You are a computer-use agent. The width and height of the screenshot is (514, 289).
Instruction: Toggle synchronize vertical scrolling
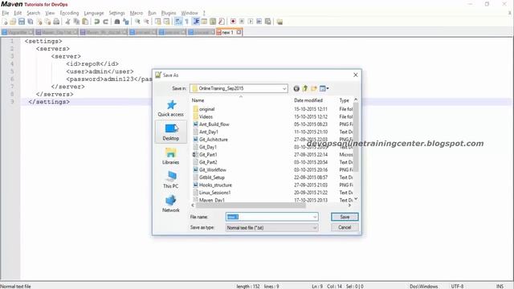(x=158, y=22)
